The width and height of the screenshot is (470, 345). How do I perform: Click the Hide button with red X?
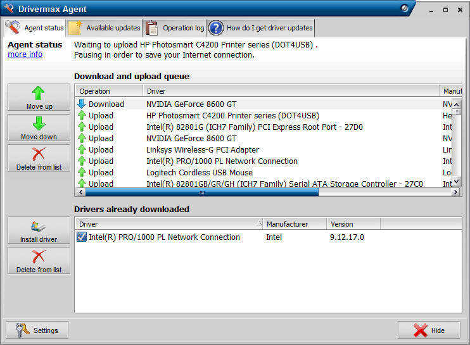[429, 330]
